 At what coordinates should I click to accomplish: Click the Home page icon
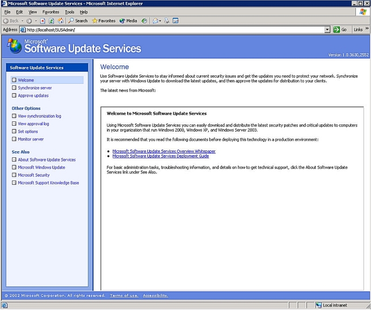pos(61,21)
